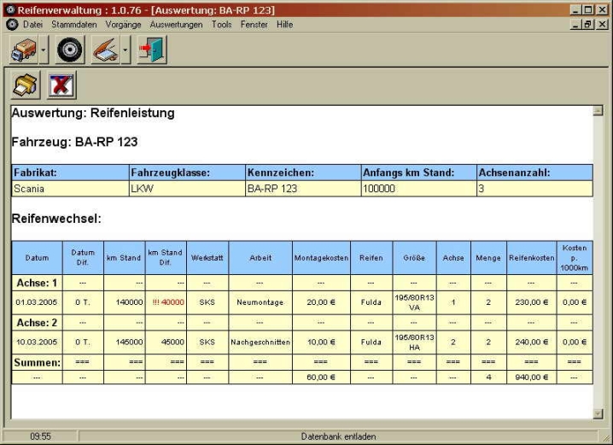
Task: Open the Stammdaten menu
Action: (x=74, y=25)
